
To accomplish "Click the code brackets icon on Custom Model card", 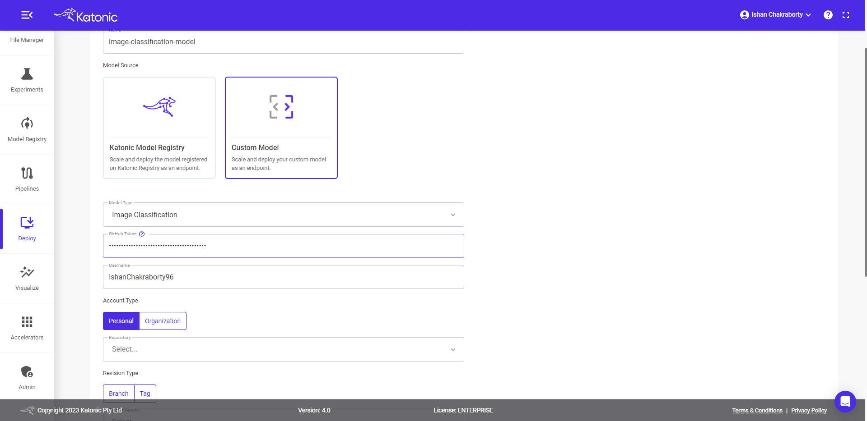I will tap(281, 107).
